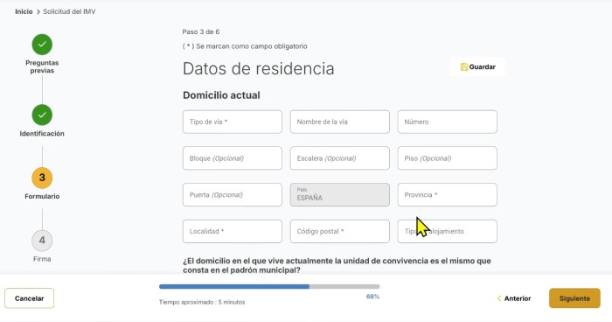Click the Identificación green checkmark step
The height and width of the screenshot is (322, 612).
pyautogui.click(x=42, y=115)
